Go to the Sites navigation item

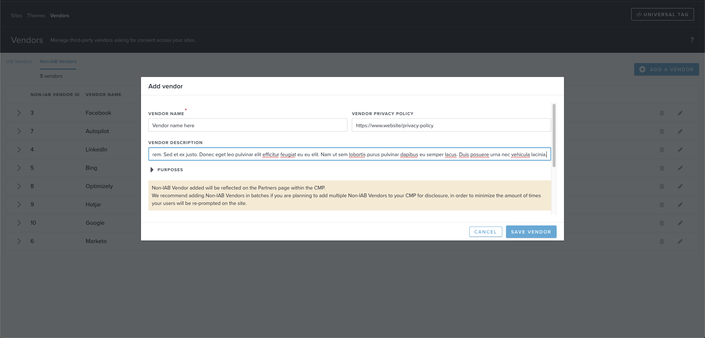point(17,15)
